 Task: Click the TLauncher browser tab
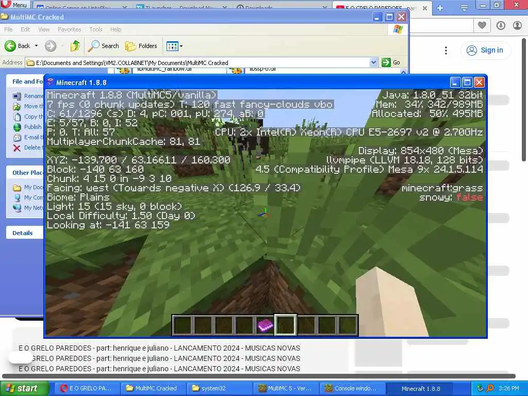(x=182, y=7)
